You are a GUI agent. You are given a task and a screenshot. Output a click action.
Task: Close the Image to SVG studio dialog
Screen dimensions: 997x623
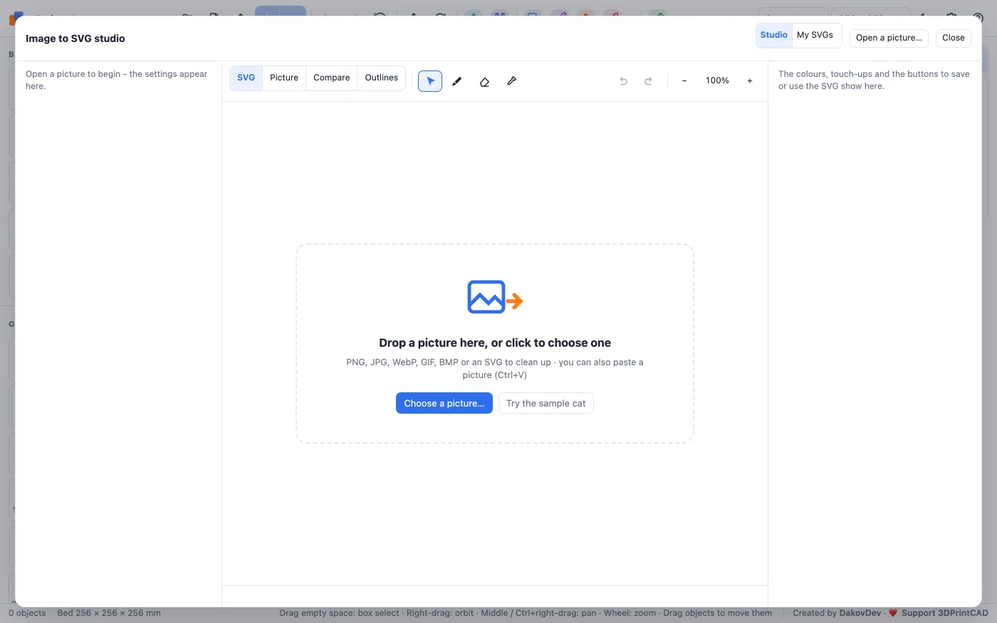[x=954, y=38]
